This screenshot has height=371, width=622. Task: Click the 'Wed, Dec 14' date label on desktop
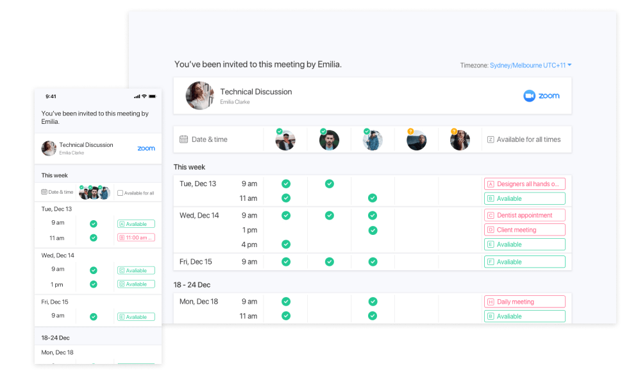coord(199,215)
